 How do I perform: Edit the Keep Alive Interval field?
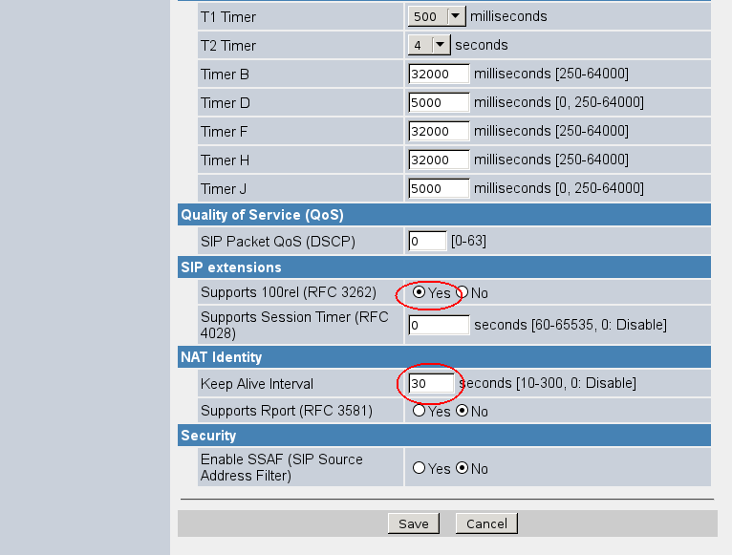tap(430, 384)
